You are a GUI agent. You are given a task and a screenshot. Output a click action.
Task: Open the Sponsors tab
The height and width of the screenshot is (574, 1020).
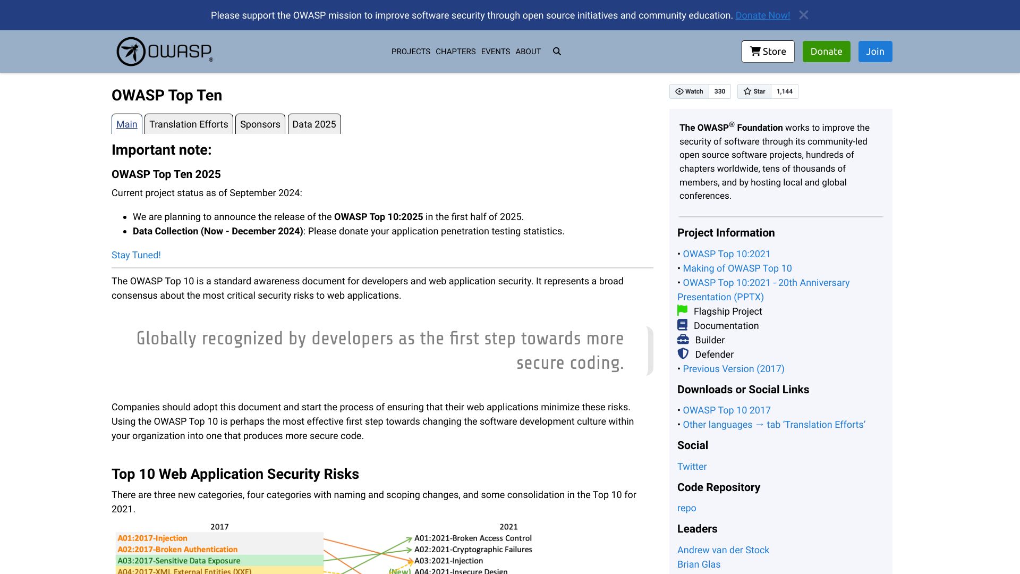click(260, 124)
